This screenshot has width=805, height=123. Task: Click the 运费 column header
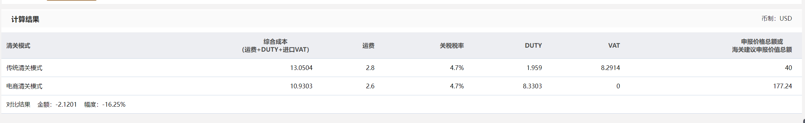click(368, 46)
